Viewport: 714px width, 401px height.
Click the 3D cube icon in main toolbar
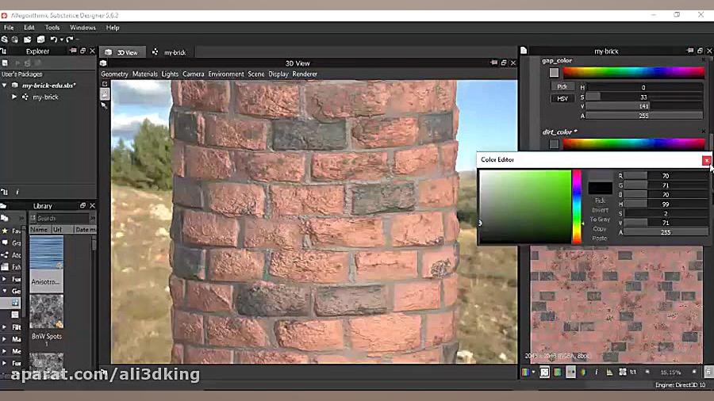click(x=40, y=40)
